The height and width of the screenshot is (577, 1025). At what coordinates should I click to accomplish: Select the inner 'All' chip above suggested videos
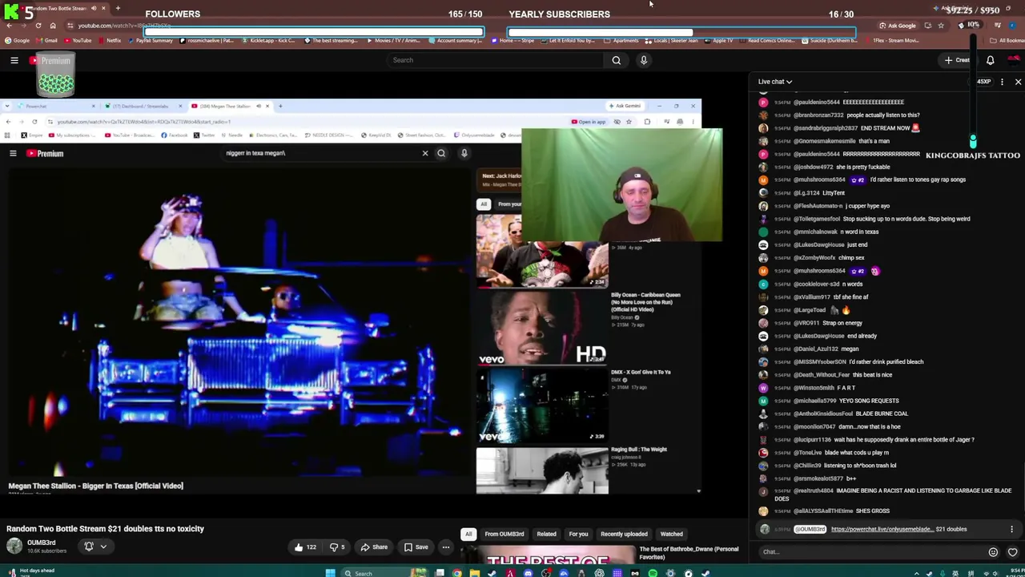pos(484,204)
